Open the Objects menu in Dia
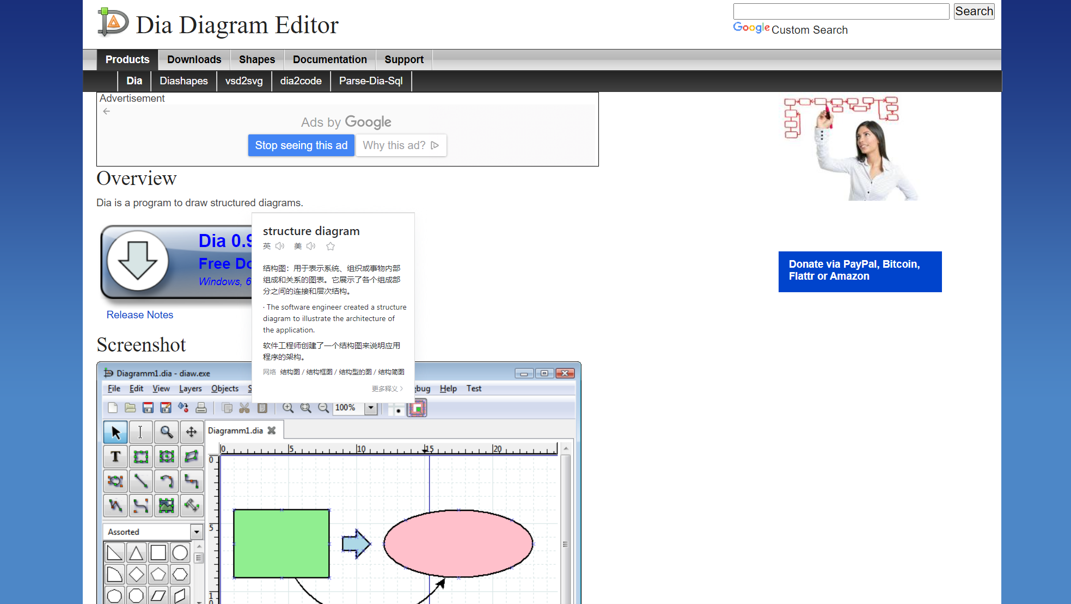This screenshot has height=604, width=1071. pos(225,389)
